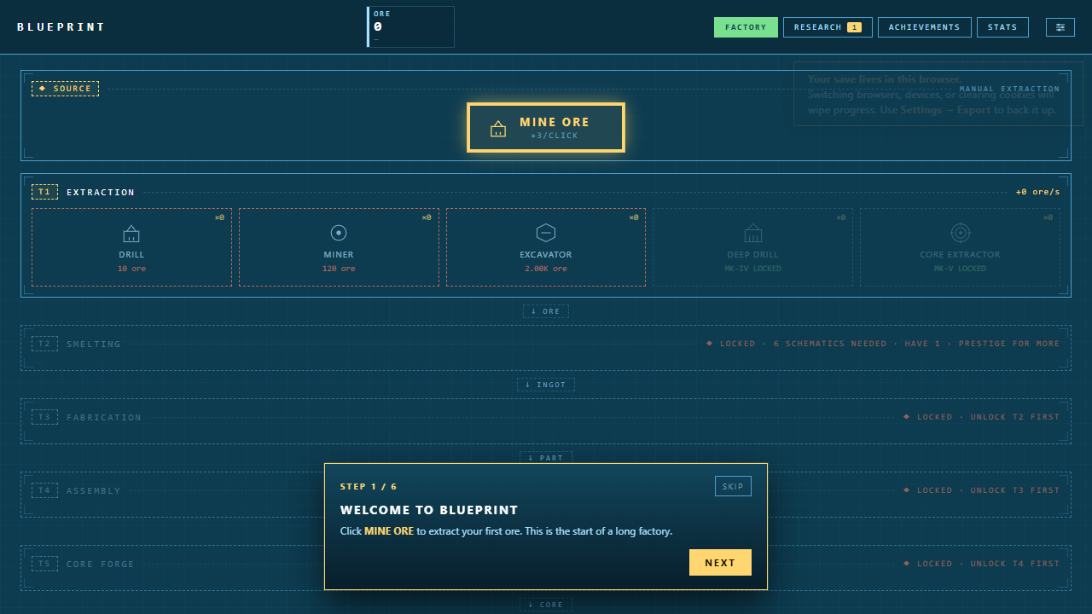This screenshot has height=614, width=1092.
Task: Skip the tutorial
Action: 733,486
